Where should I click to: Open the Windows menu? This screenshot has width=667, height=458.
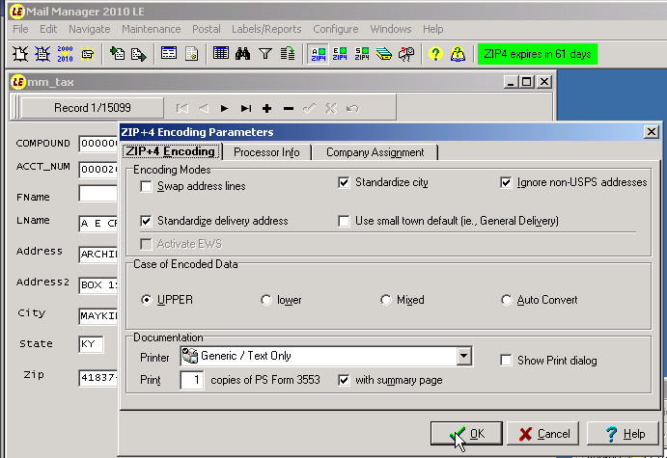click(x=391, y=29)
